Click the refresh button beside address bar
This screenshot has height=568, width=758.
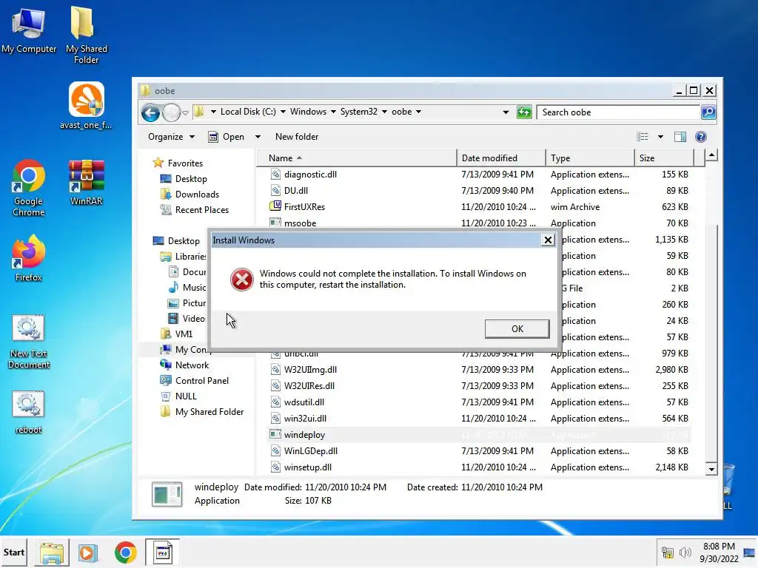point(524,112)
